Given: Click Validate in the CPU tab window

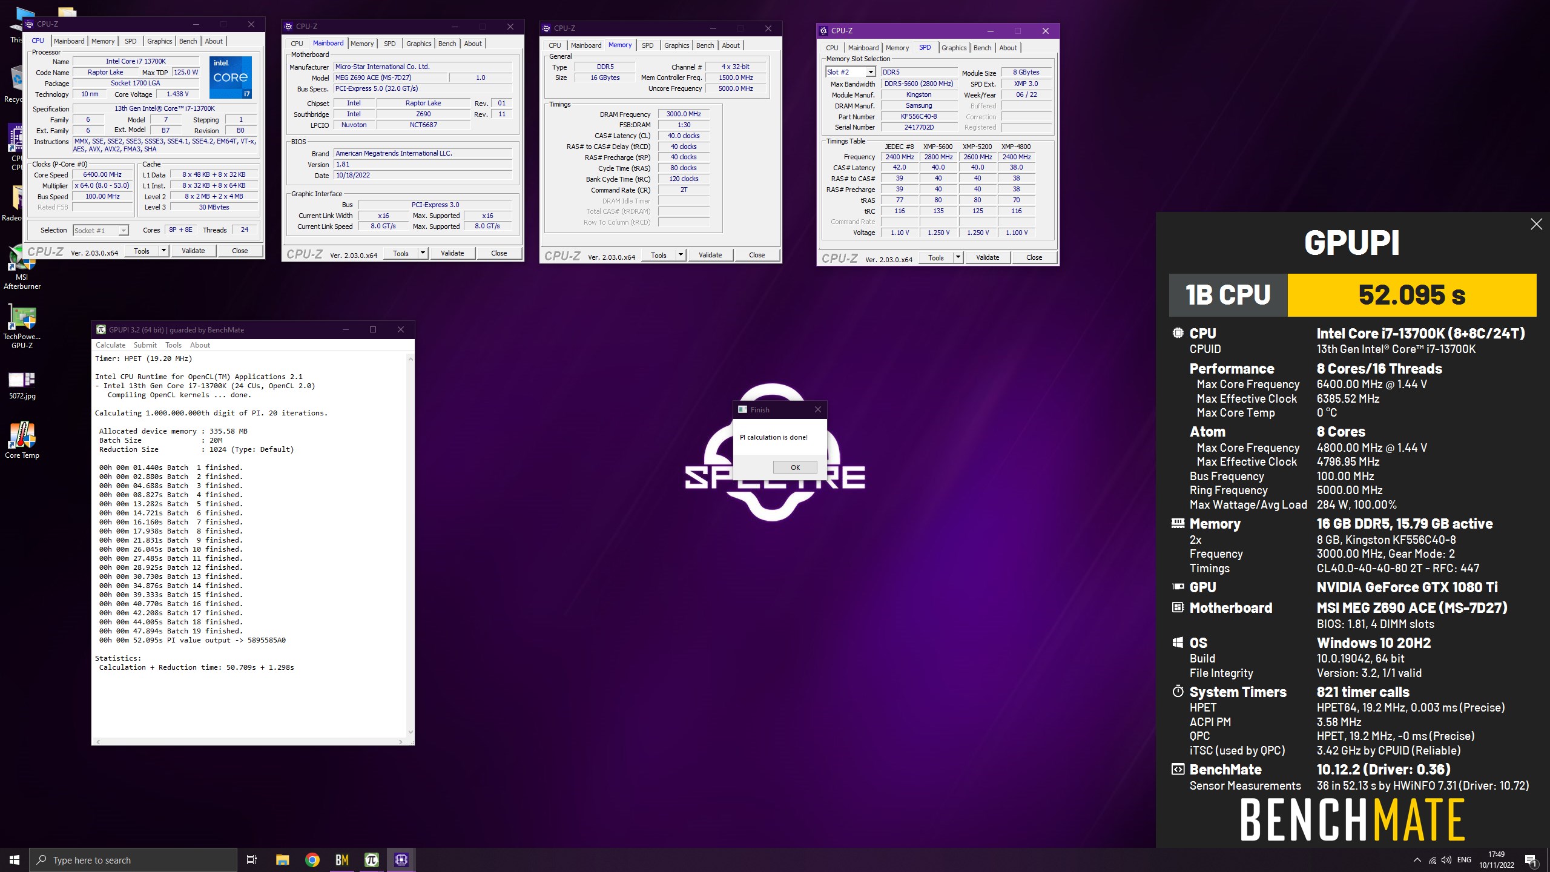Looking at the screenshot, I should pyautogui.click(x=193, y=251).
